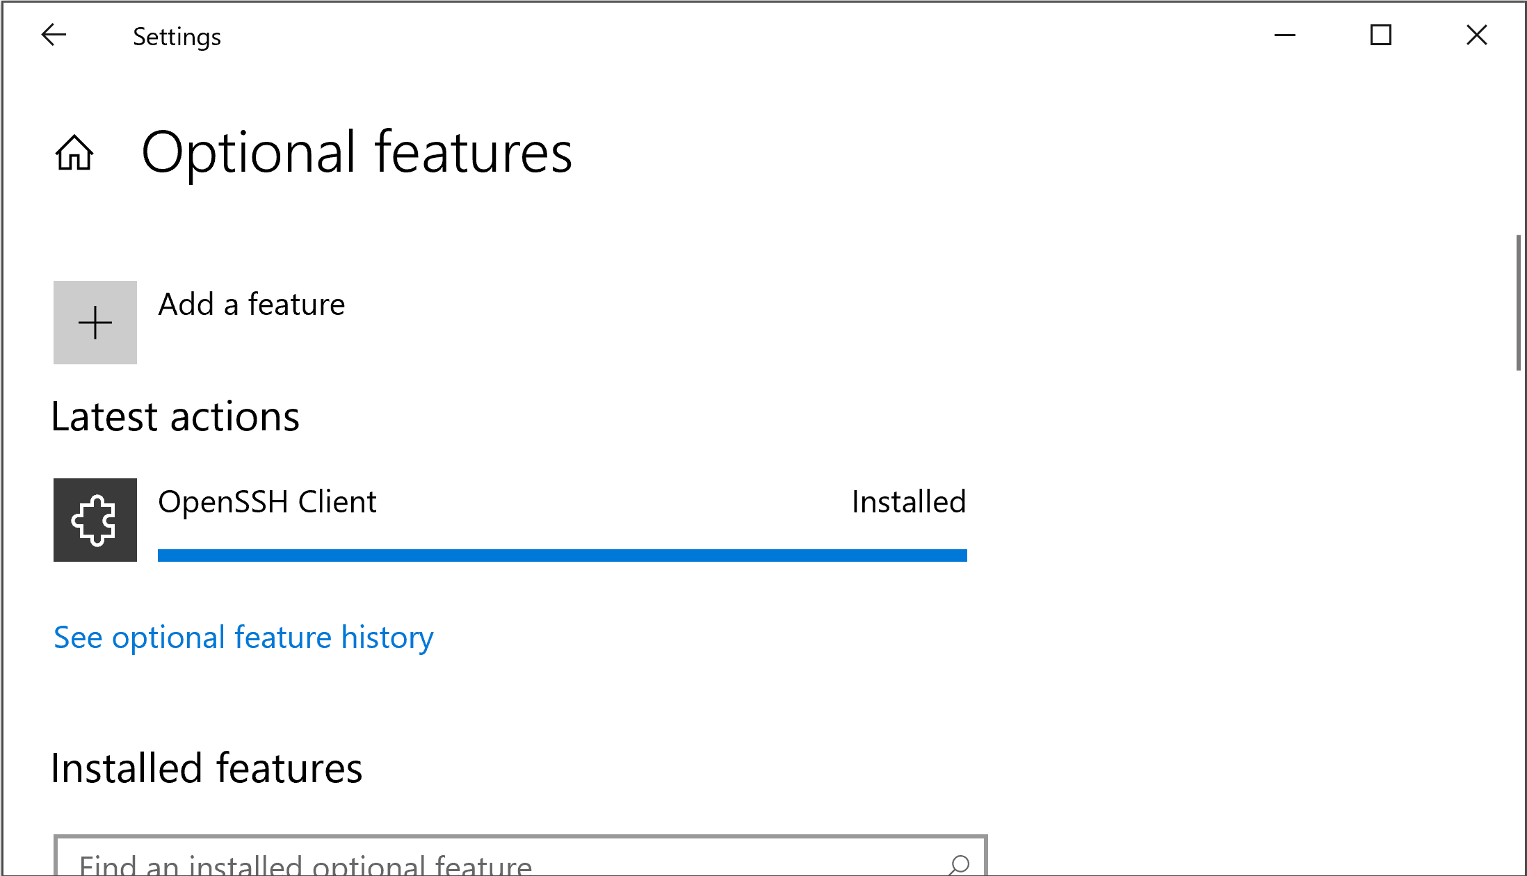The width and height of the screenshot is (1527, 876).
Task: Click the back navigation arrow
Action: coord(52,35)
